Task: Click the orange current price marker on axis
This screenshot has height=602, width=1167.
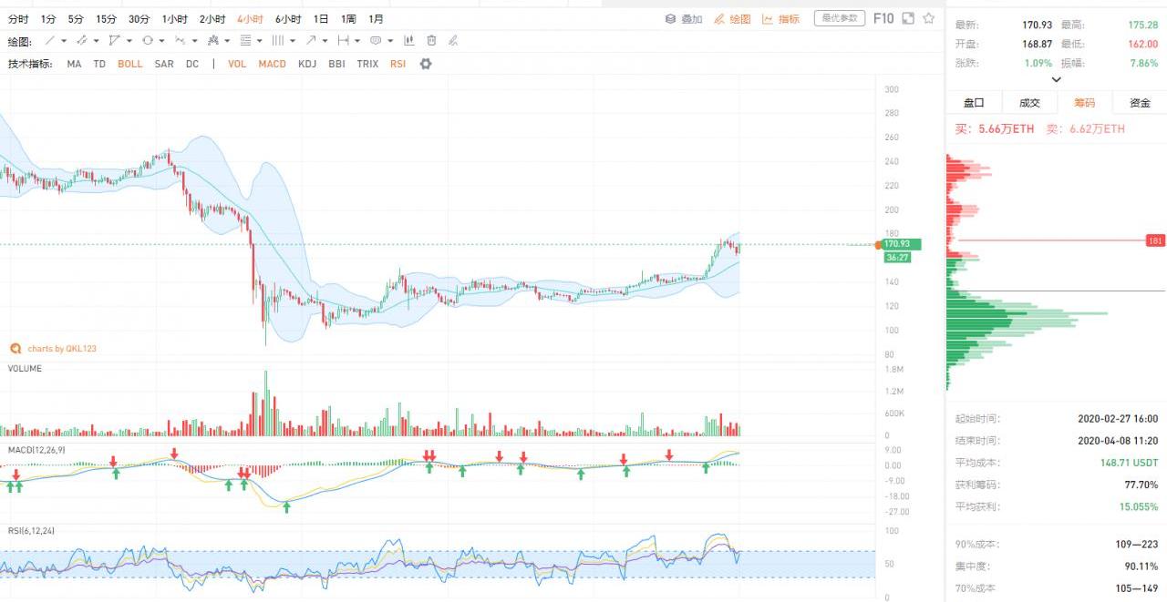Action: 879,244
